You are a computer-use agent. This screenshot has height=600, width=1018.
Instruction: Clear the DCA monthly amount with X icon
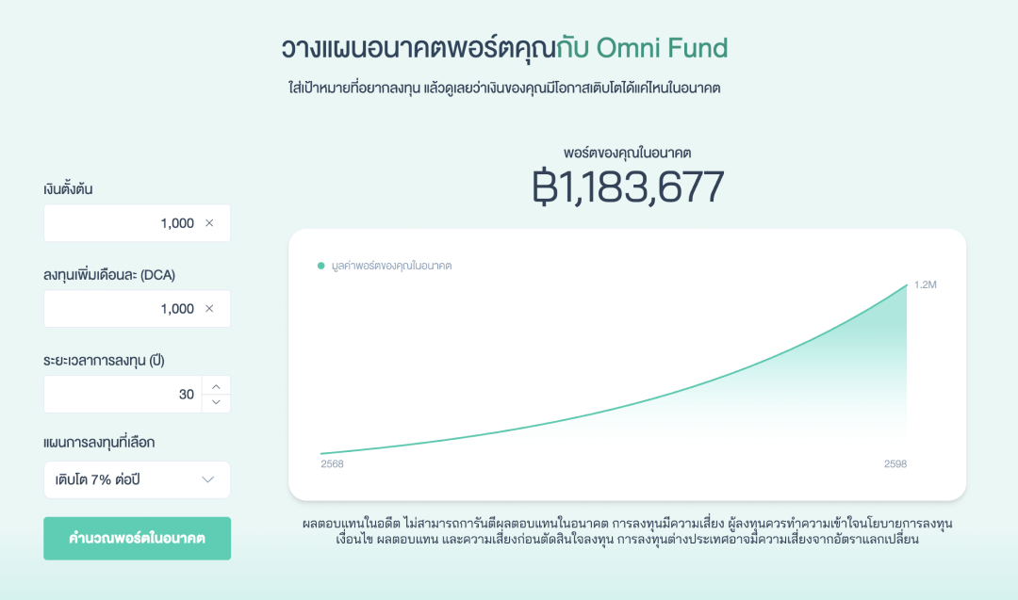(209, 309)
